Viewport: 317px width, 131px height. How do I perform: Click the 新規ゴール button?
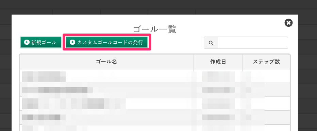pos(40,42)
